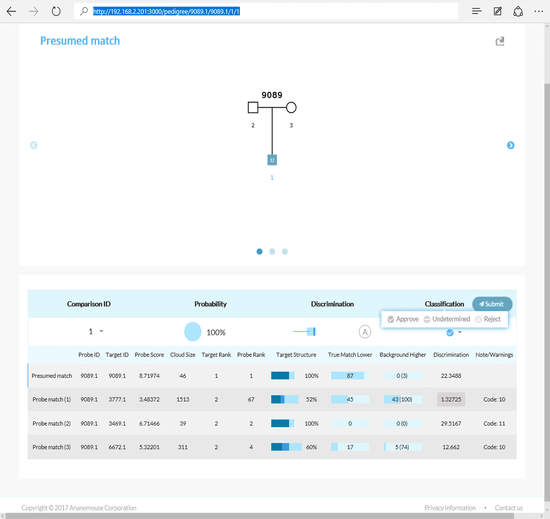Image resolution: width=550 pixels, height=519 pixels.
Task: Click the Background Higher bar showing 43 (100)
Action: pyautogui.click(x=403, y=399)
